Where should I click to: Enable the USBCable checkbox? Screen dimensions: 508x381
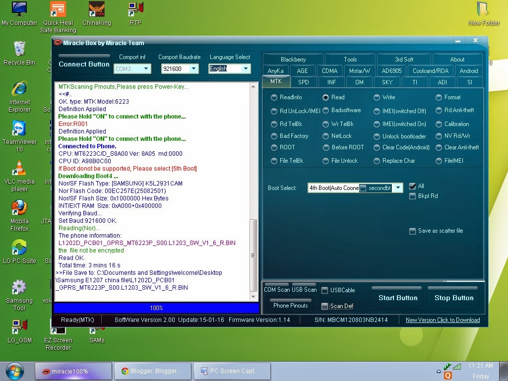click(324, 290)
